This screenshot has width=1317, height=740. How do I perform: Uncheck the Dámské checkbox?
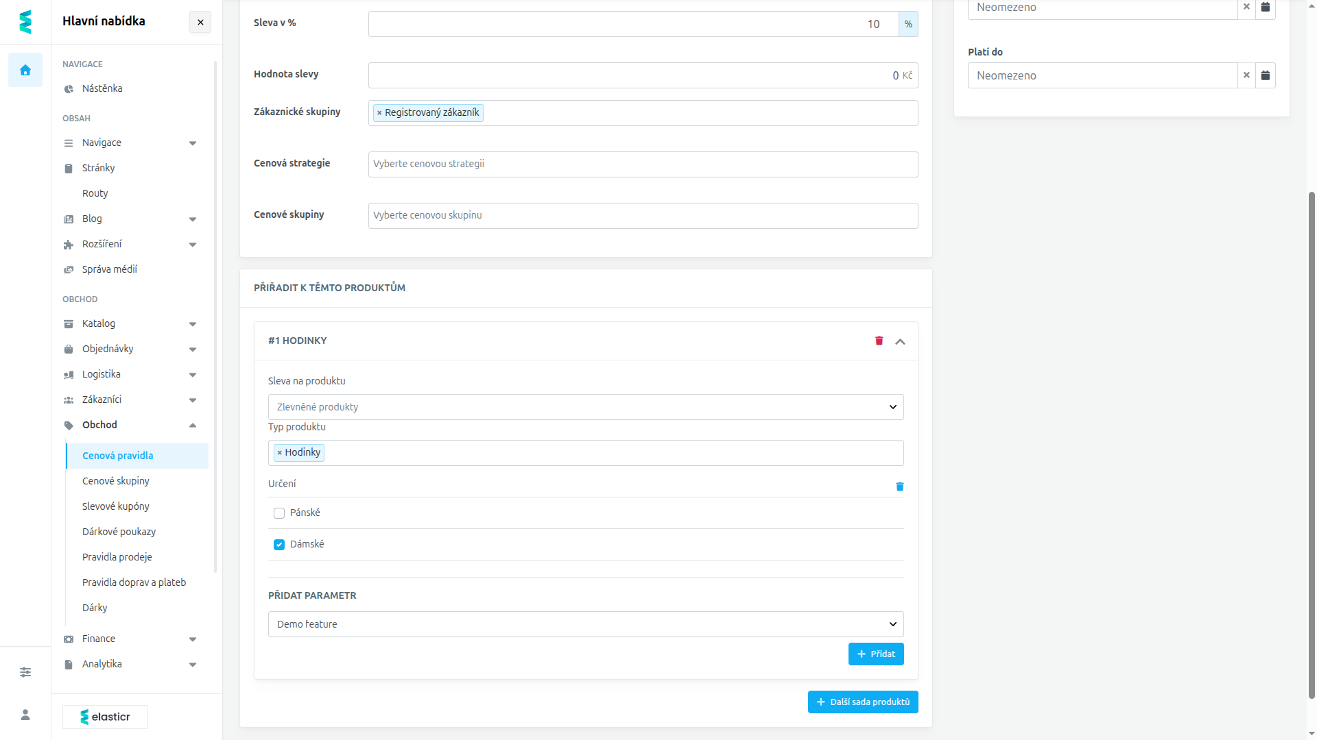[x=279, y=545]
